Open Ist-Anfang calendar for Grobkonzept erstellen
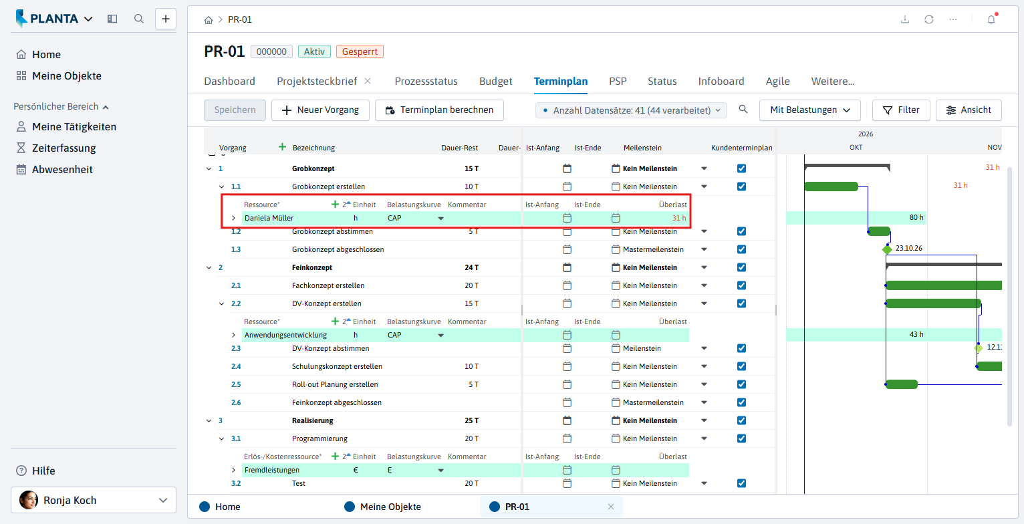Screen dimensions: 1024x524 click(567, 186)
